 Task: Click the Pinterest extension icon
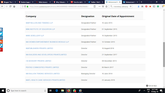146,6
